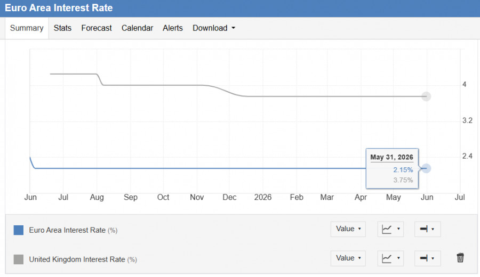The image size is (480, 277).
Task: Switch to the Summary tab
Action: click(27, 28)
